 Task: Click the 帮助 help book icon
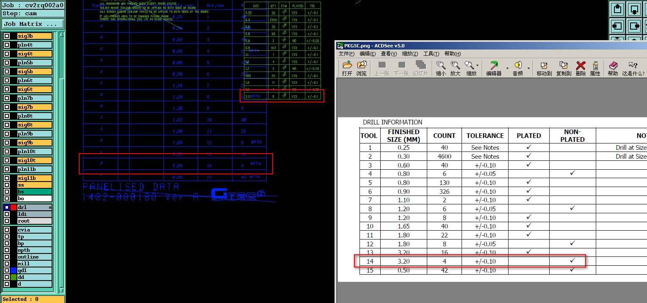pos(613,65)
